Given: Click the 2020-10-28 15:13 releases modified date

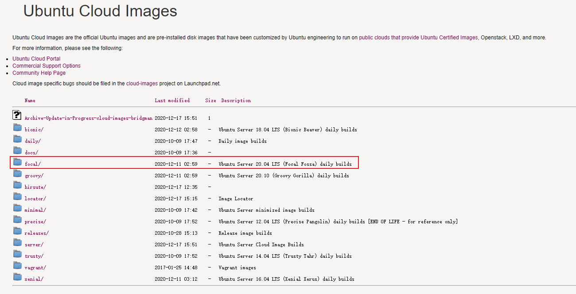Looking at the screenshot, I should (176, 233).
